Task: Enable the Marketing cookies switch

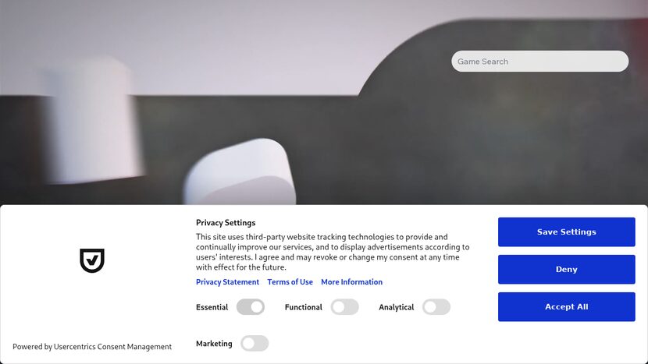Action: (x=255, y=344)
